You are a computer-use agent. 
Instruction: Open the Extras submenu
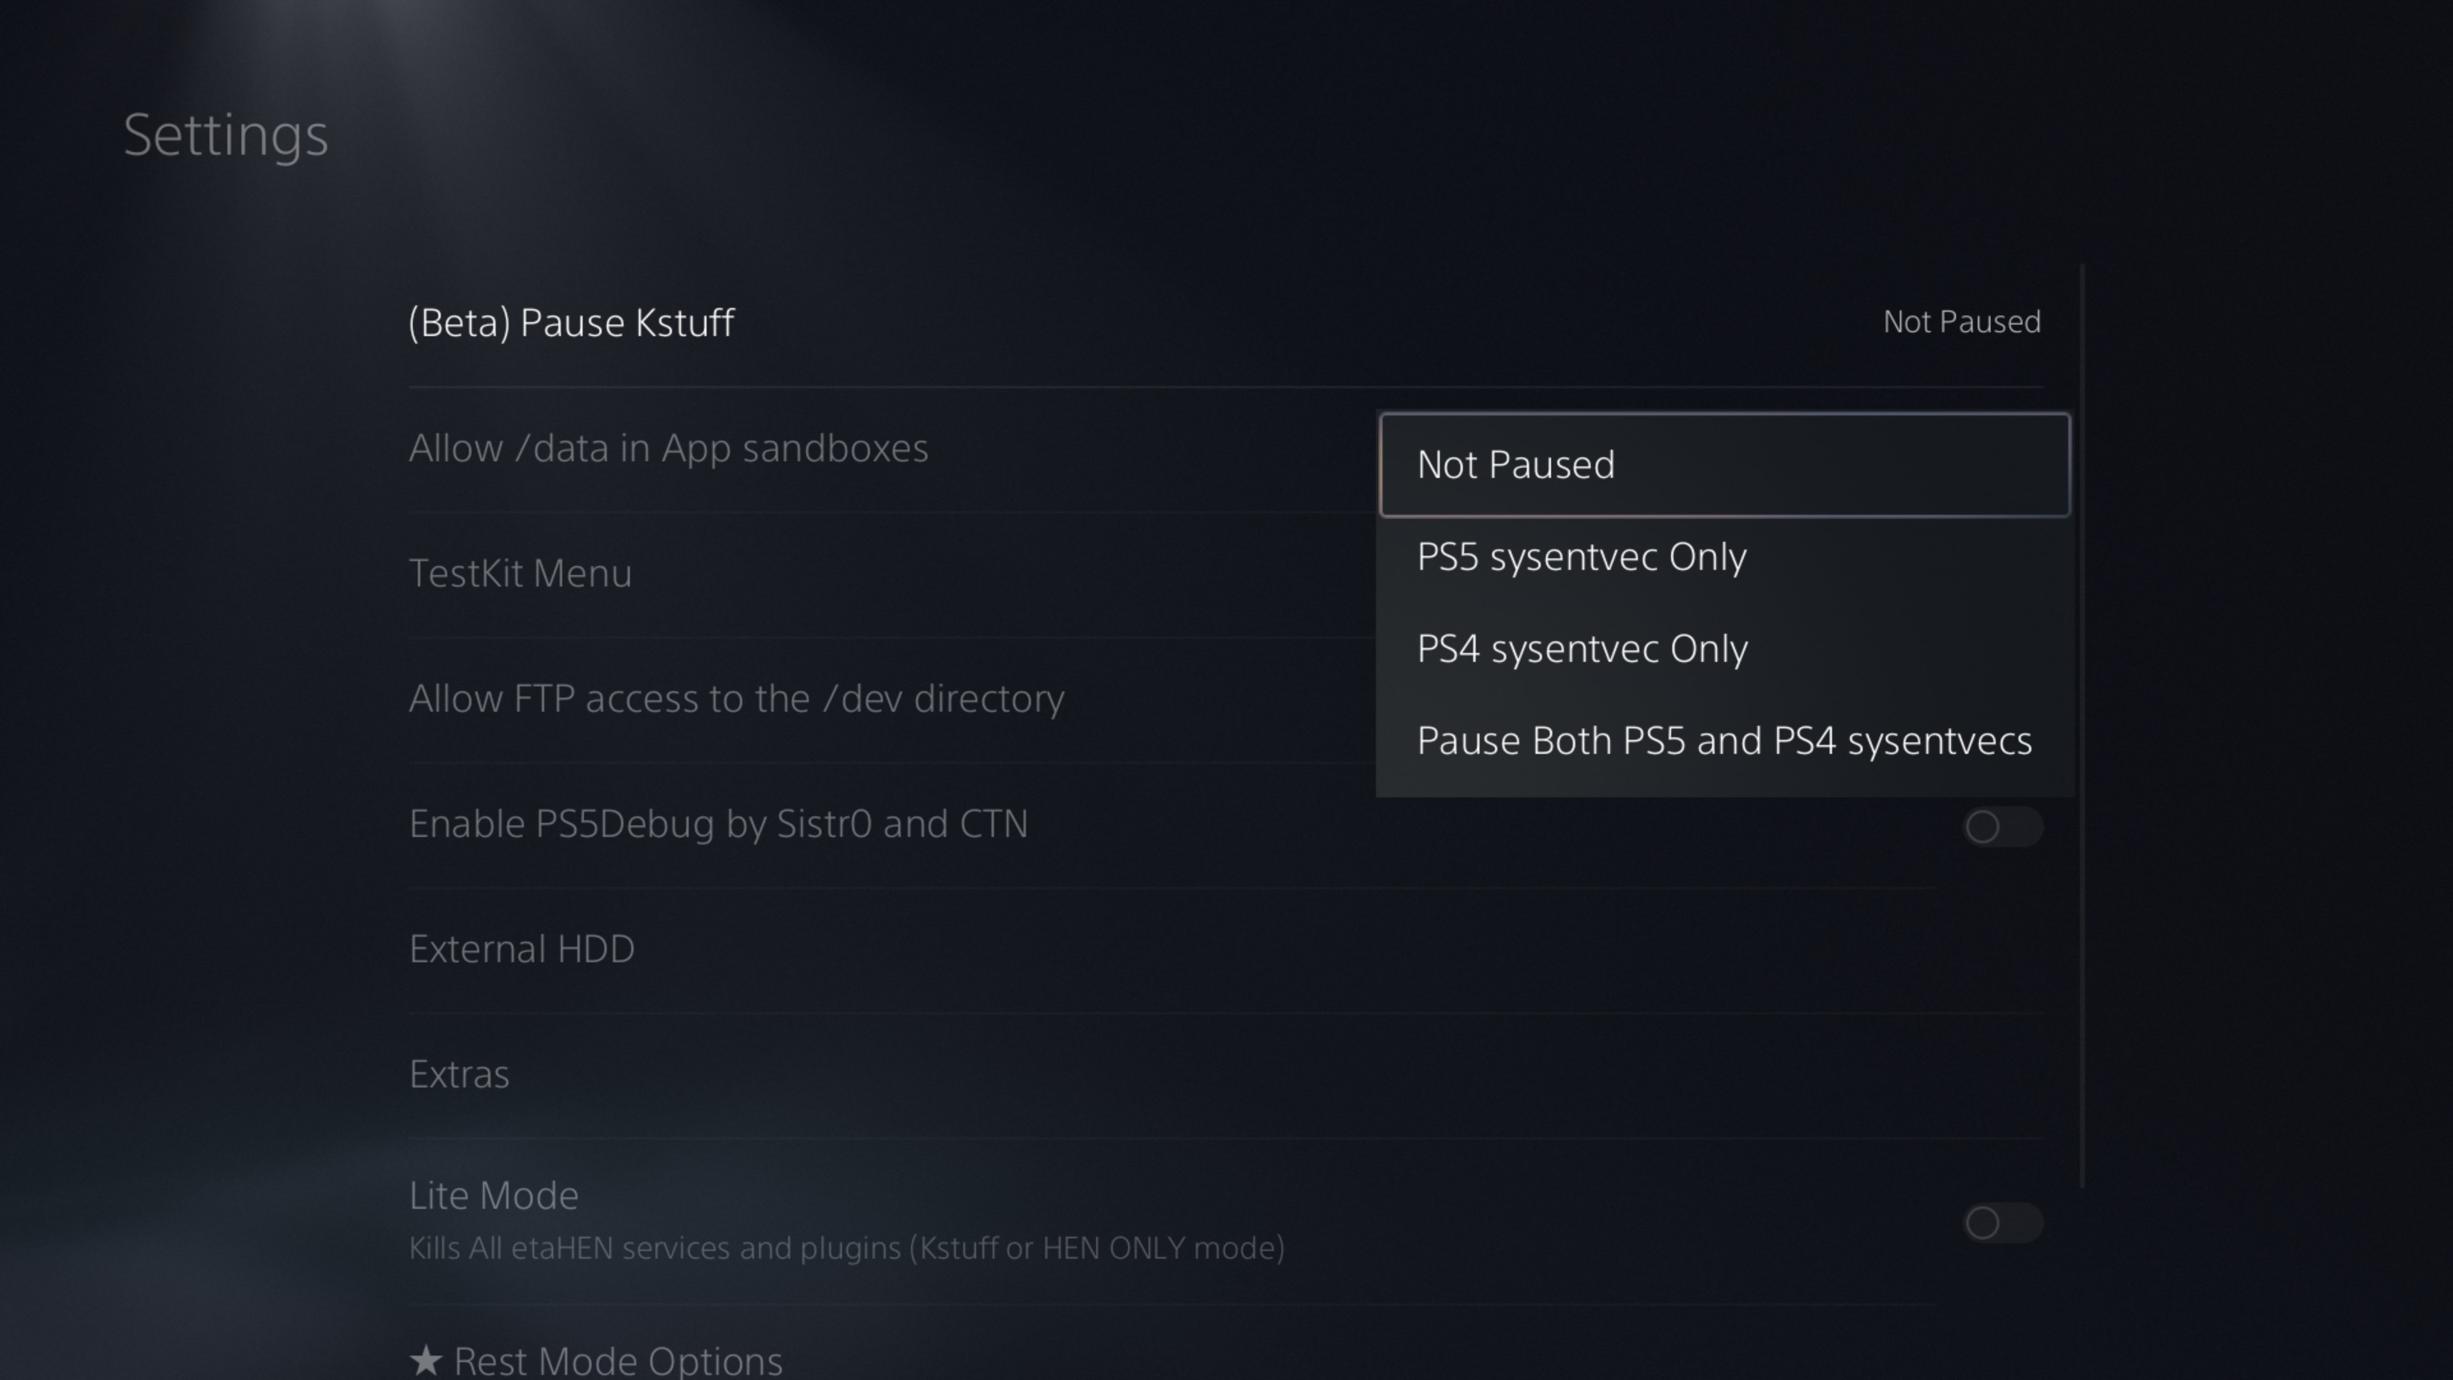point(459,1074)
